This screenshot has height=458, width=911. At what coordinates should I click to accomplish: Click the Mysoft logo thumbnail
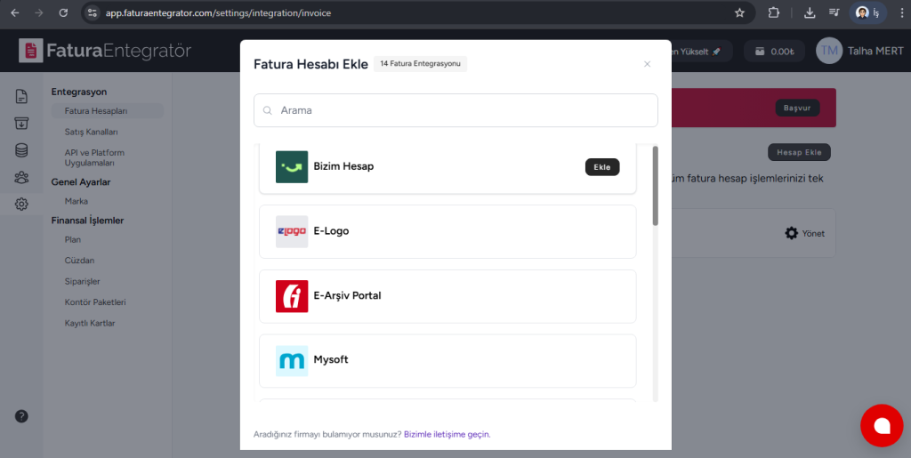tap(292, 360)
